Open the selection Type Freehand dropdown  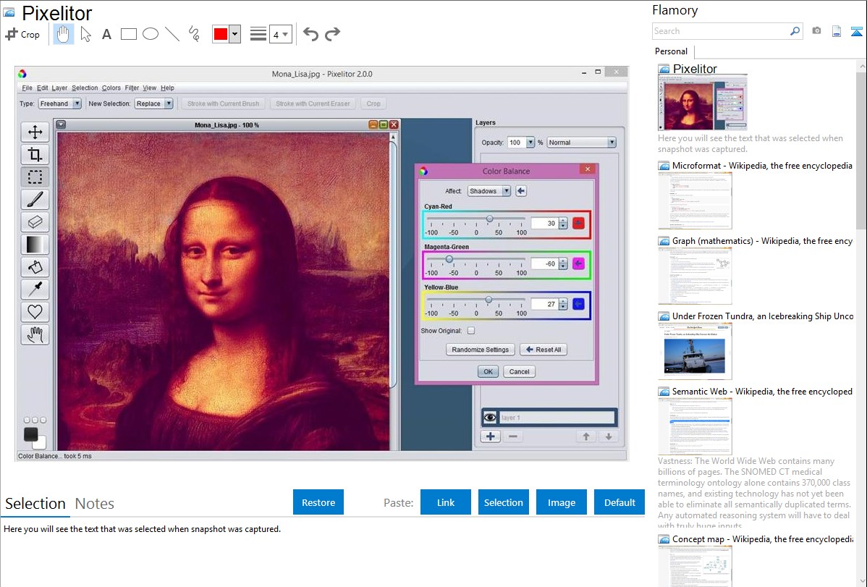(x=60, y=104)
